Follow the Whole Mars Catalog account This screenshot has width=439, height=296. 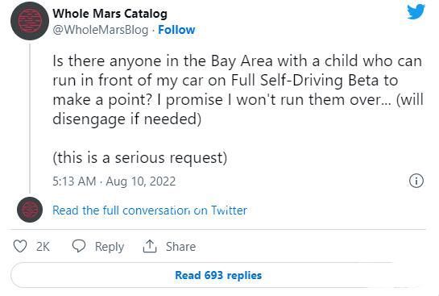(x=176, y=30)
